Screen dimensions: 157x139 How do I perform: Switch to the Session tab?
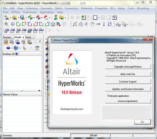[x=7, y=37]
